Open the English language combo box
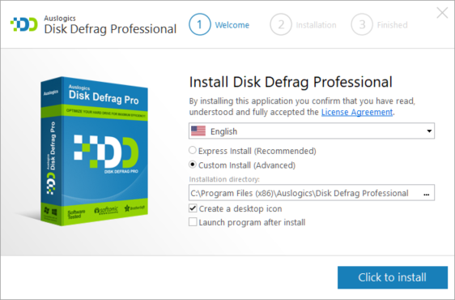Image resolution: width=455 pixels, height=300 pixels. point(312,131)
